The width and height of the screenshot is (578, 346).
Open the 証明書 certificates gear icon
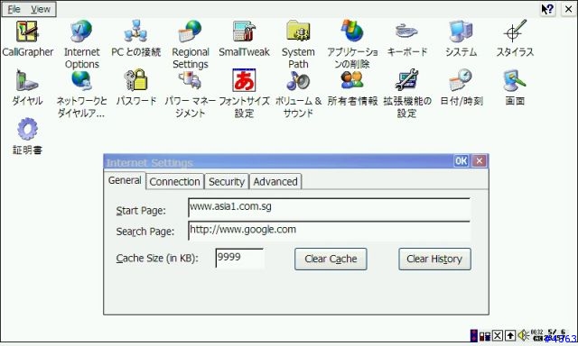(x=27, y=129)
